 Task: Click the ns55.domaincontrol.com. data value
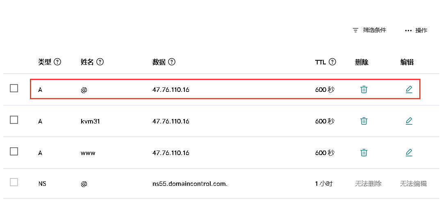tap(190, 184)
